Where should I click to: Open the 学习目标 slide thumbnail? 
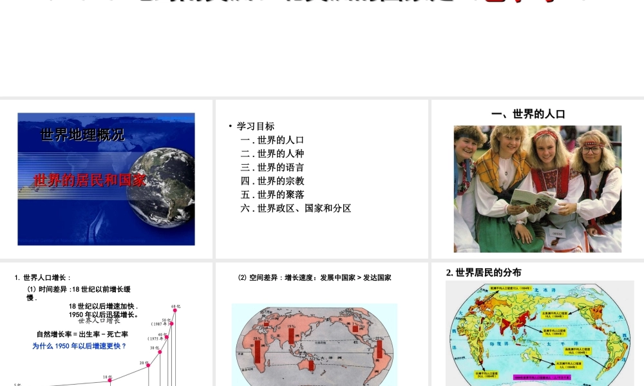321,179
